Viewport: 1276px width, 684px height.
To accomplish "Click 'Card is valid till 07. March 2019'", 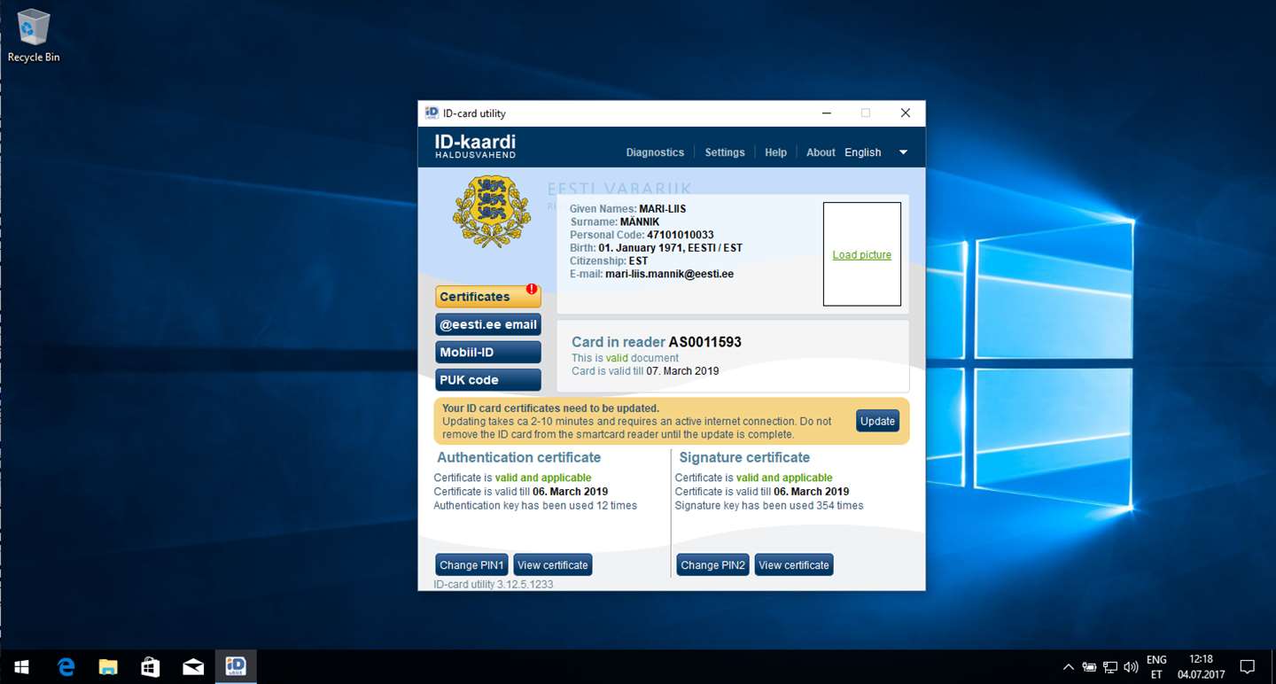I will click(645, 371).
